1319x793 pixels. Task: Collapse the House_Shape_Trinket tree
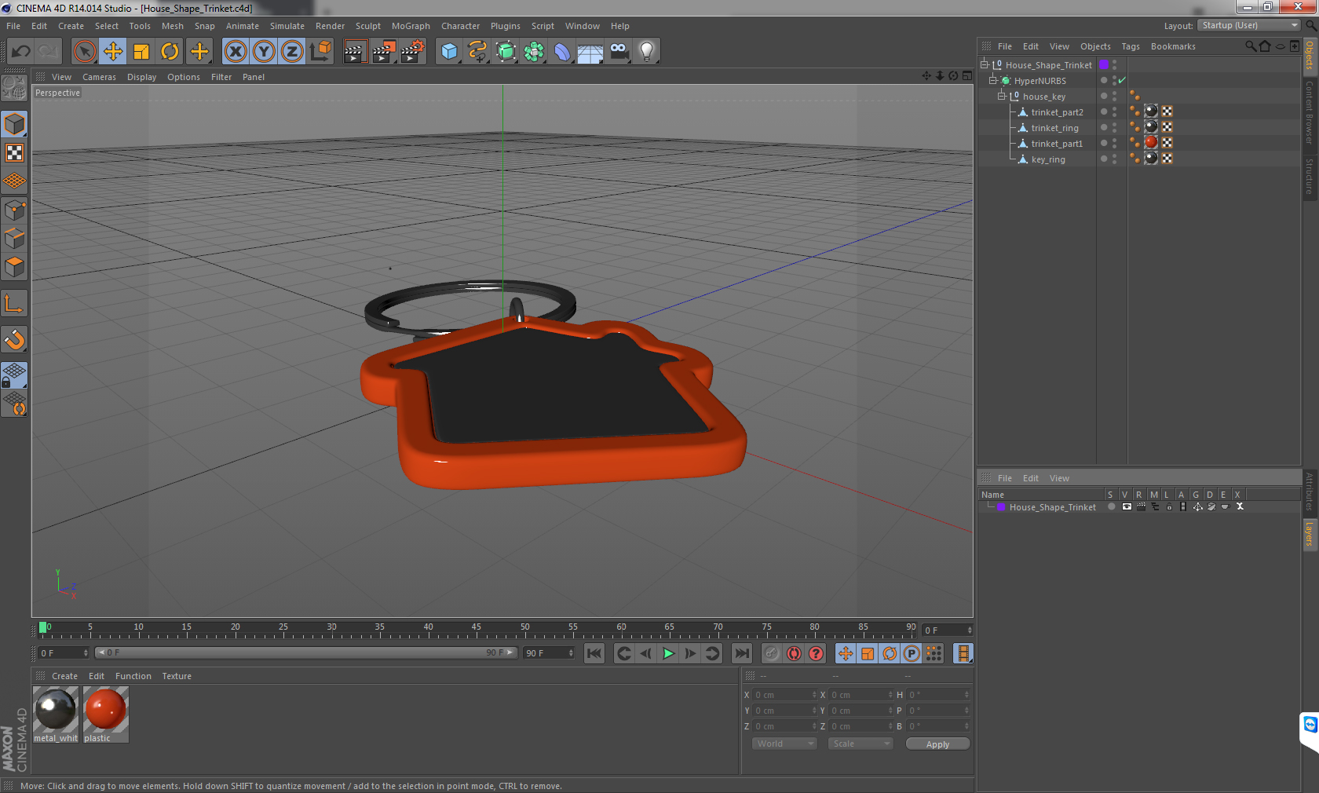pos(984,64)
